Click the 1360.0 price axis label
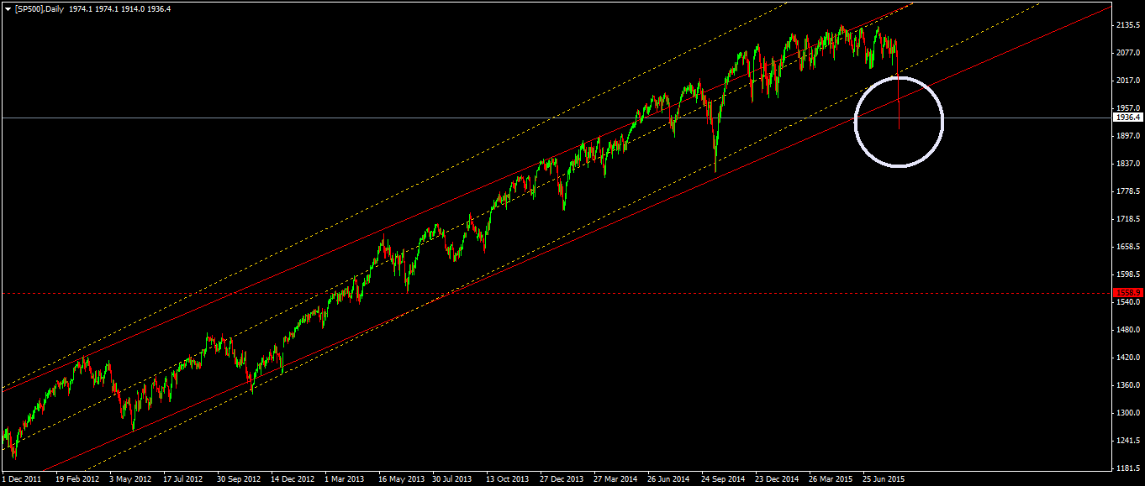This screenshot has height=486, width=1145. 1127,385
